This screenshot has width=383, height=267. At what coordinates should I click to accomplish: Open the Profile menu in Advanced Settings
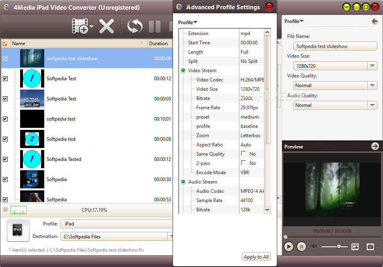187,22
